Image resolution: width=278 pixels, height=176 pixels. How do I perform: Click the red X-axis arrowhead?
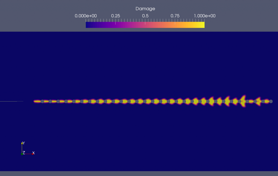point(33,154)
